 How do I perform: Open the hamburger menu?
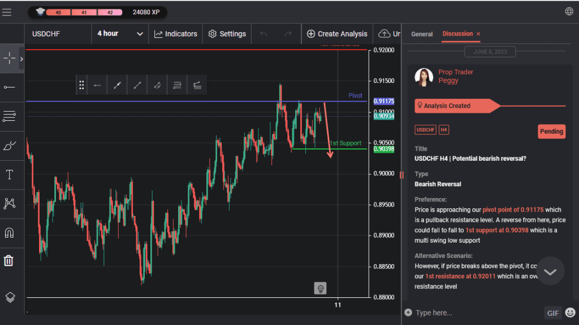tap(7, 12)
